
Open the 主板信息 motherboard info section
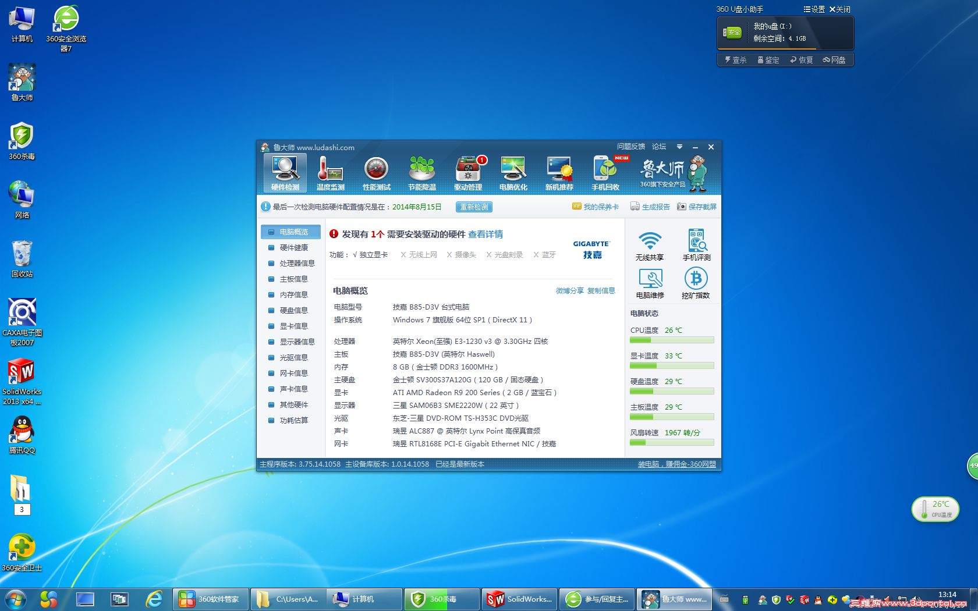[290, 279]
